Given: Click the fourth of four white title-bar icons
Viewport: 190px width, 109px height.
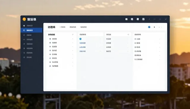Looking at the screenshot, I should [x=143, y=19].
